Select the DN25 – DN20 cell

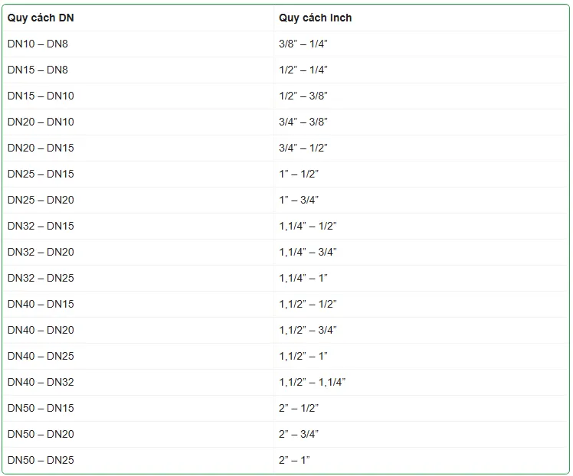tap(41, 200)
